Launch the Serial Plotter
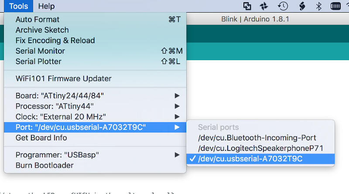The width and height of the screenshot is (349, 194). click(38, 61)
